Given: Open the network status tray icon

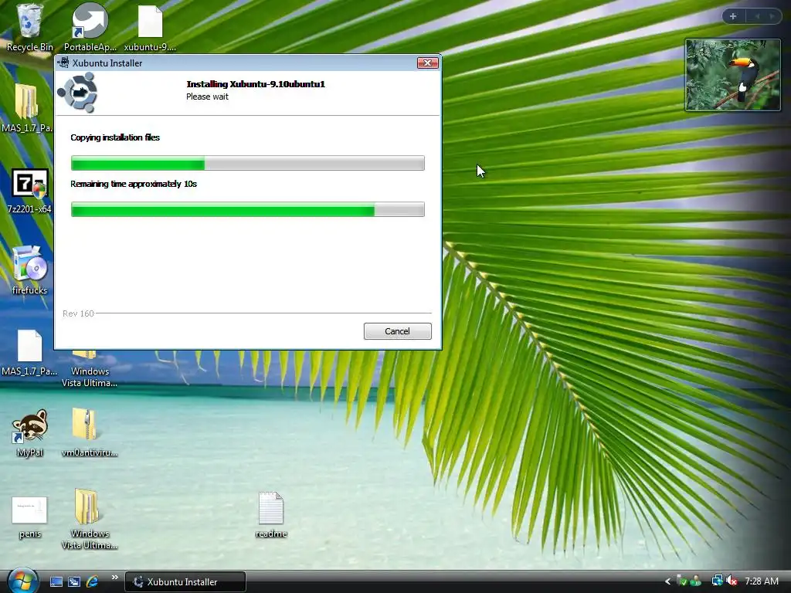Looking at the screenshot, I should coord(717,581).
